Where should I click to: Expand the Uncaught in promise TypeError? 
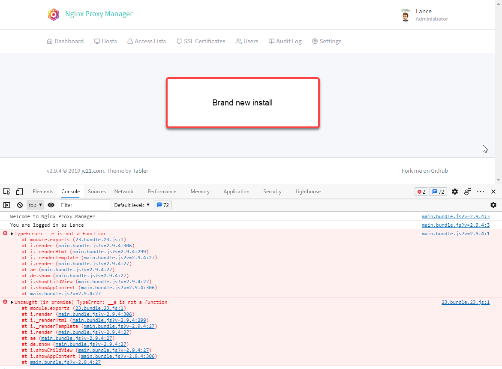point(12,302)
